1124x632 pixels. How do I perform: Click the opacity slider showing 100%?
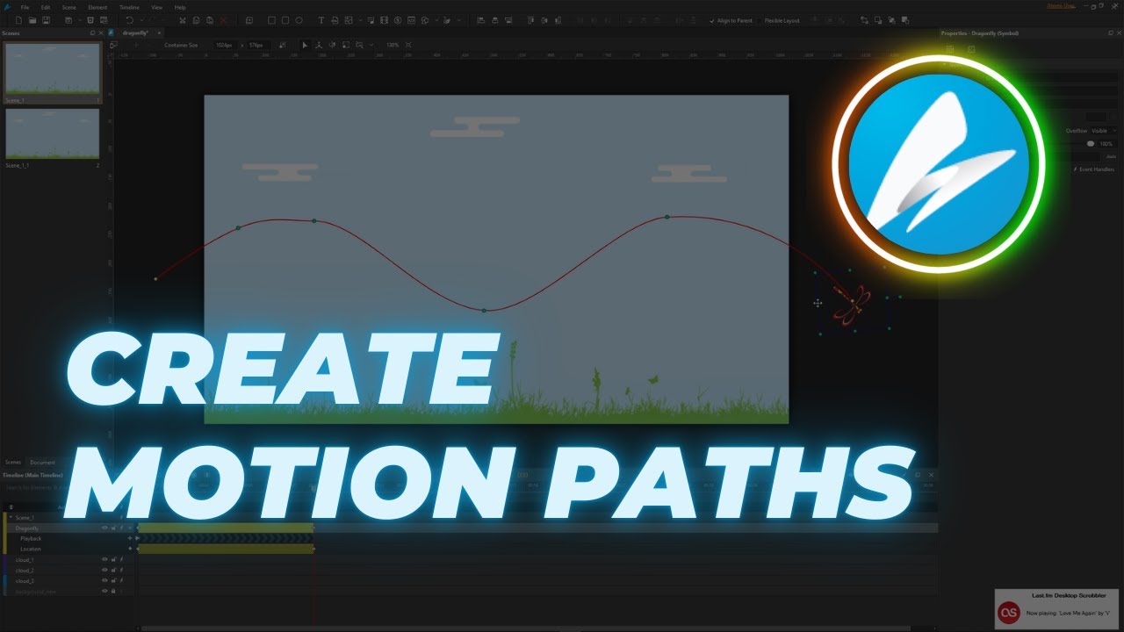(x=1091, y=143)
